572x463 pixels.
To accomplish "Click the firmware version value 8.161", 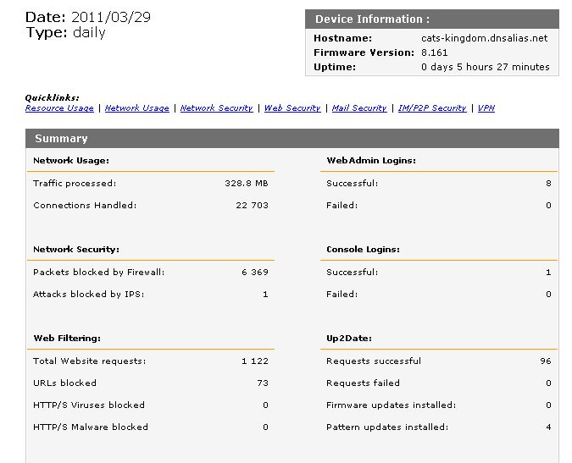I will (436, 52).
